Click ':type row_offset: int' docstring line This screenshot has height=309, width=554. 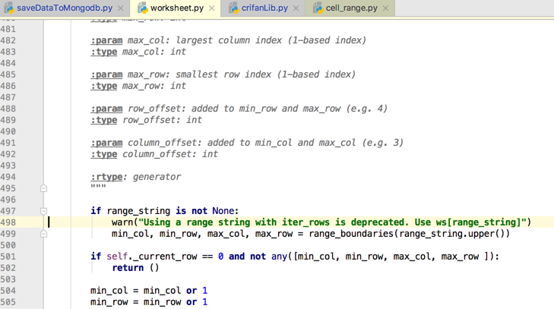(x=146, y=120)
